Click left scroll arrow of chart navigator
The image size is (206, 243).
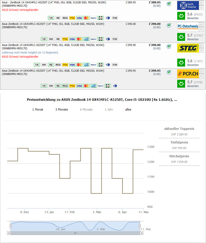(x=9, y=233)
